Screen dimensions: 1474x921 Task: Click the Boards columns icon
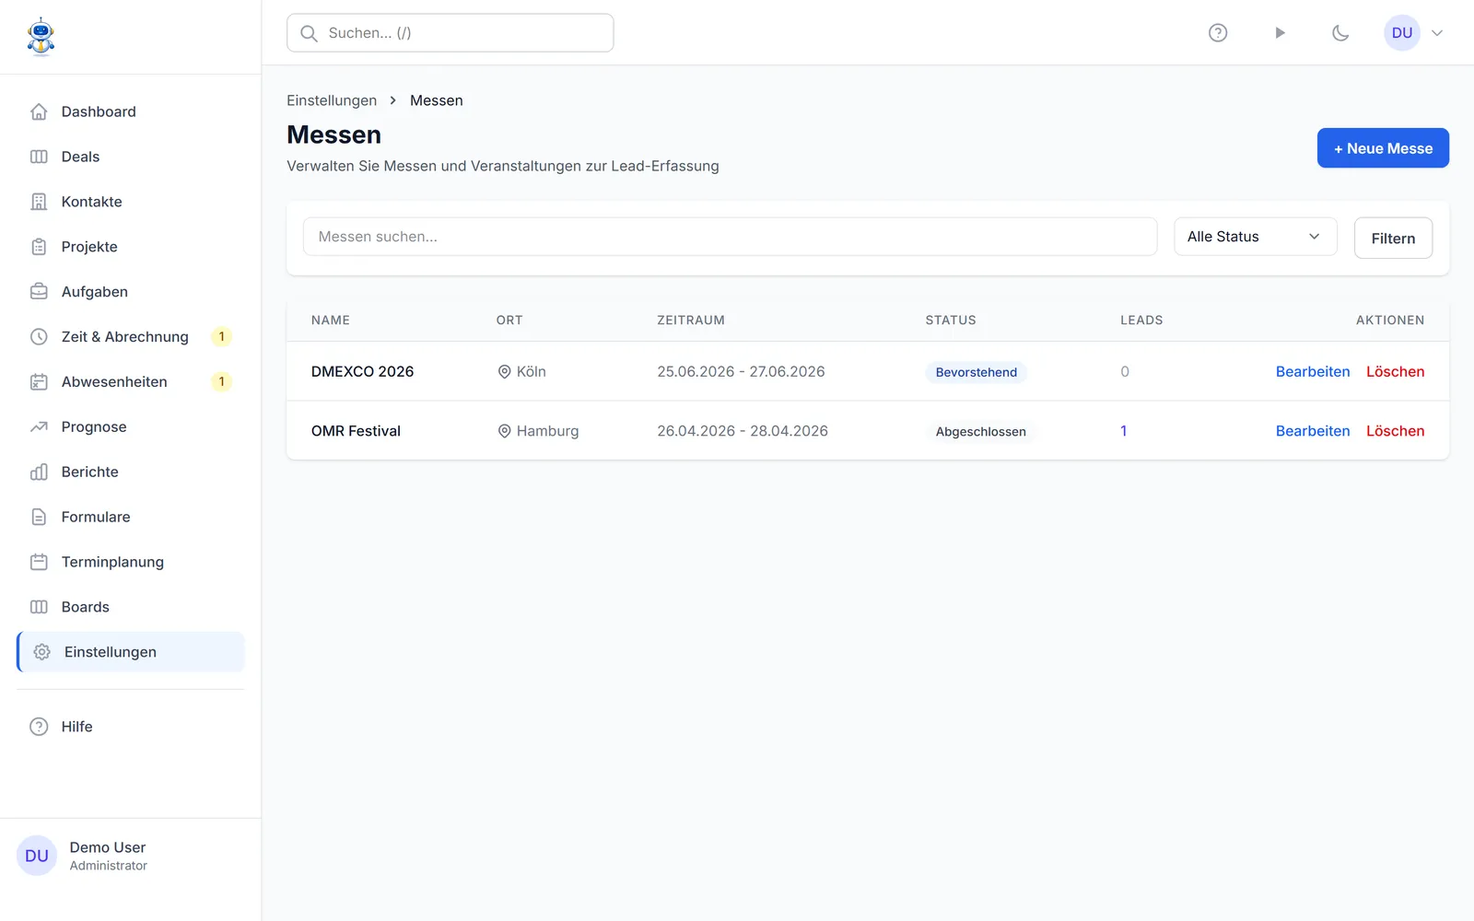click(x=39, y=608)
